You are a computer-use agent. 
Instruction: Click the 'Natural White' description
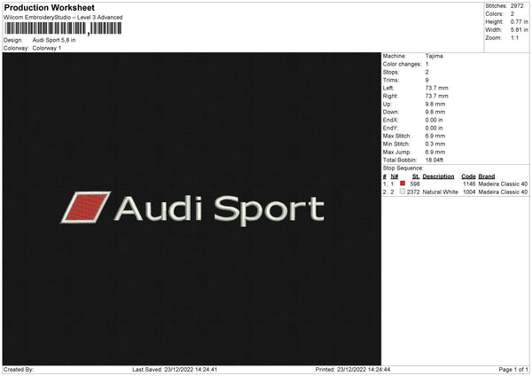pos(441,192)
